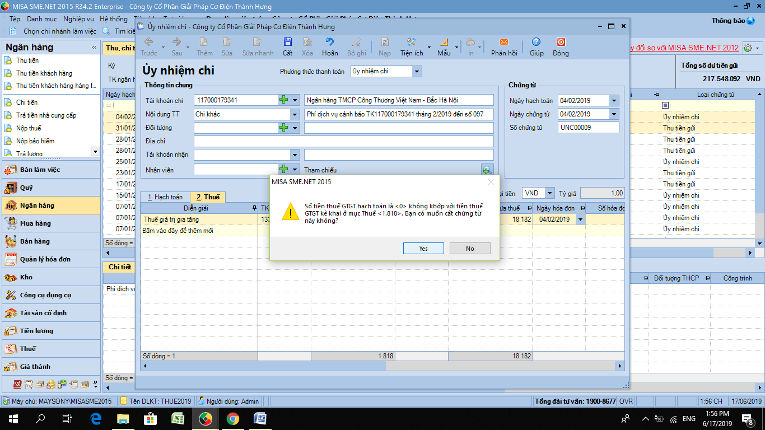Open Chrome from the Windows taskbar

coord(233,419)
